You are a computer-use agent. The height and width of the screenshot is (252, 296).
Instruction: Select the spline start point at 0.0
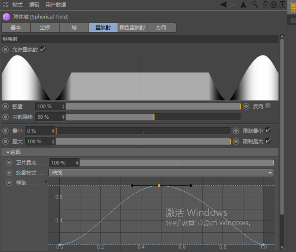(x=59, y=245)
